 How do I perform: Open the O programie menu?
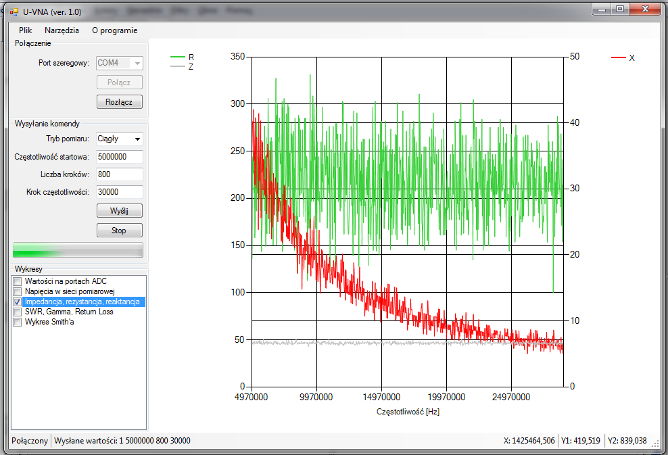click(x=114, y=30)
